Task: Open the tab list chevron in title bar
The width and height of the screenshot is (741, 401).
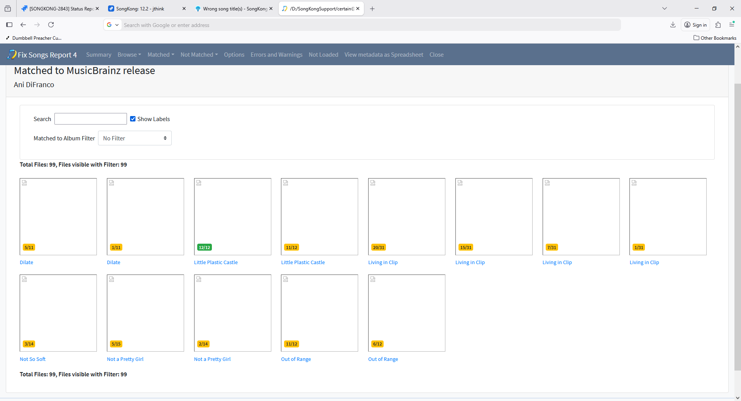Action: pyautogui.click(x=664, y=8)
